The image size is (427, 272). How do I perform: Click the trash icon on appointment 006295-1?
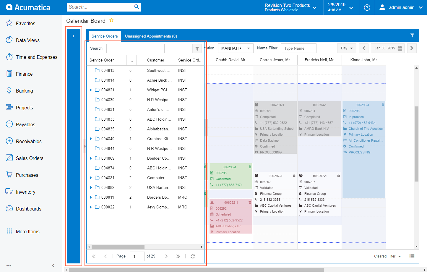(250, 167)
